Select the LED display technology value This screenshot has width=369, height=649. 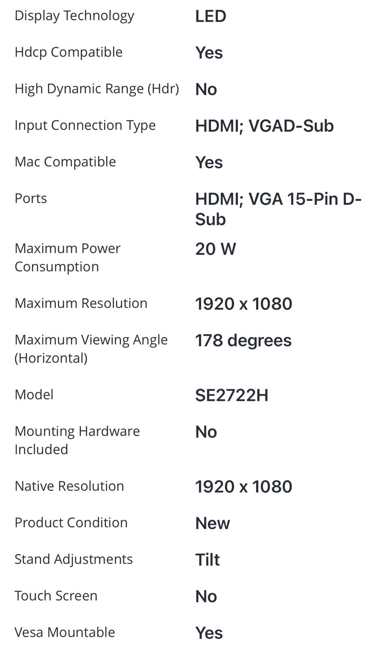pyautogui.click(x=211, y=16)
